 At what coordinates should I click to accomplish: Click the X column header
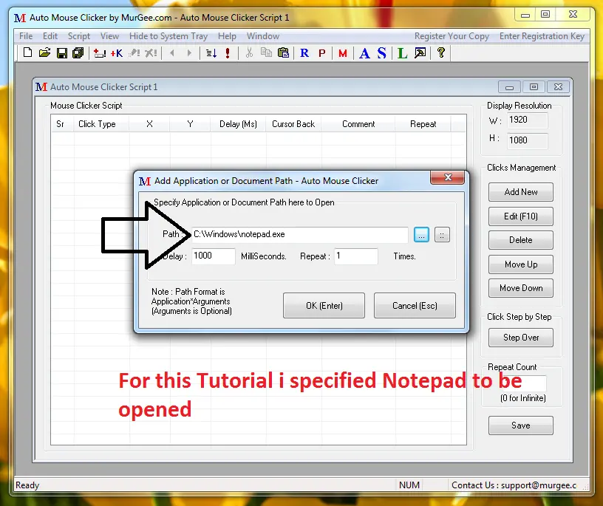click(x=149, y=124)
